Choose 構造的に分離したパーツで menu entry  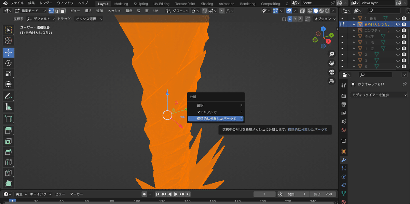tap(215, 119)
